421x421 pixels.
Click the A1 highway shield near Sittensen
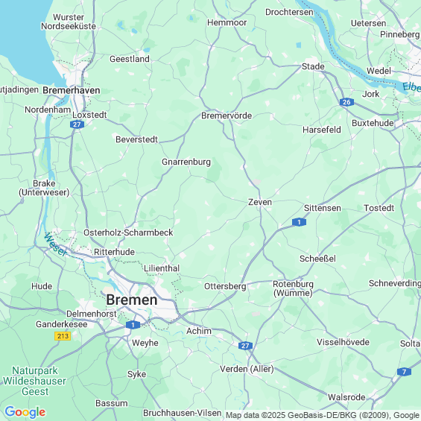click(x=299, y=222)
